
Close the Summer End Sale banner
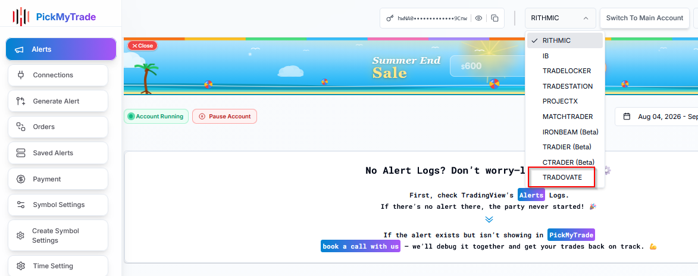point(142,45)
